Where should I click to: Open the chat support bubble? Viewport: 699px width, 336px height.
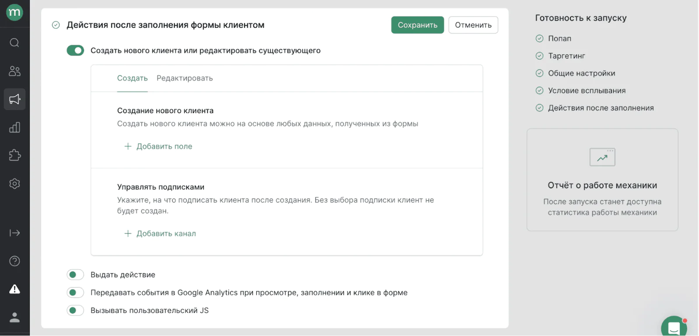point(674,327)
